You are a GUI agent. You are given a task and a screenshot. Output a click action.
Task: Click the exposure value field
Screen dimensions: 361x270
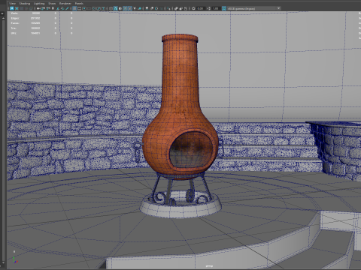click(201, 8)
